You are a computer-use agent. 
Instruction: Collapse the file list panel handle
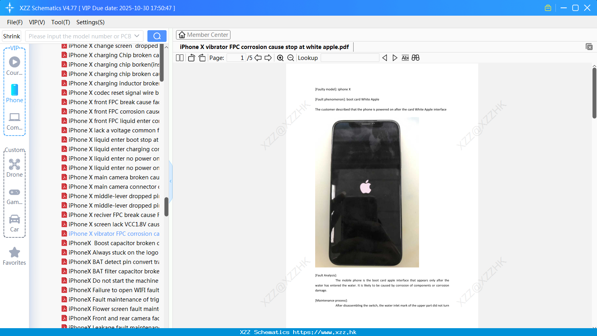coord(171,181)
